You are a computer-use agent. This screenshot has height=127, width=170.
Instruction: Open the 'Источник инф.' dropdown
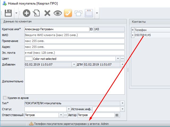tap(122, 109)
